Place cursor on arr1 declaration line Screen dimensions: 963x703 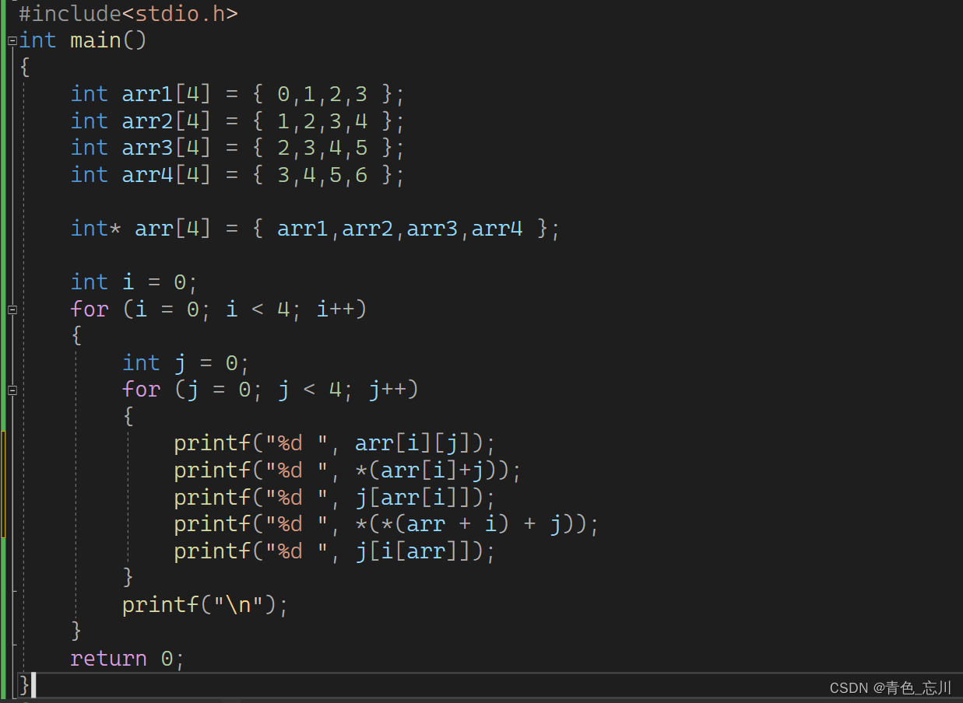point(238,94)
